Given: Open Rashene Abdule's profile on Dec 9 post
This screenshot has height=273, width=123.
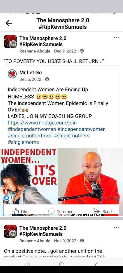Looking at the screenshot, I should (x=35, y=51).
